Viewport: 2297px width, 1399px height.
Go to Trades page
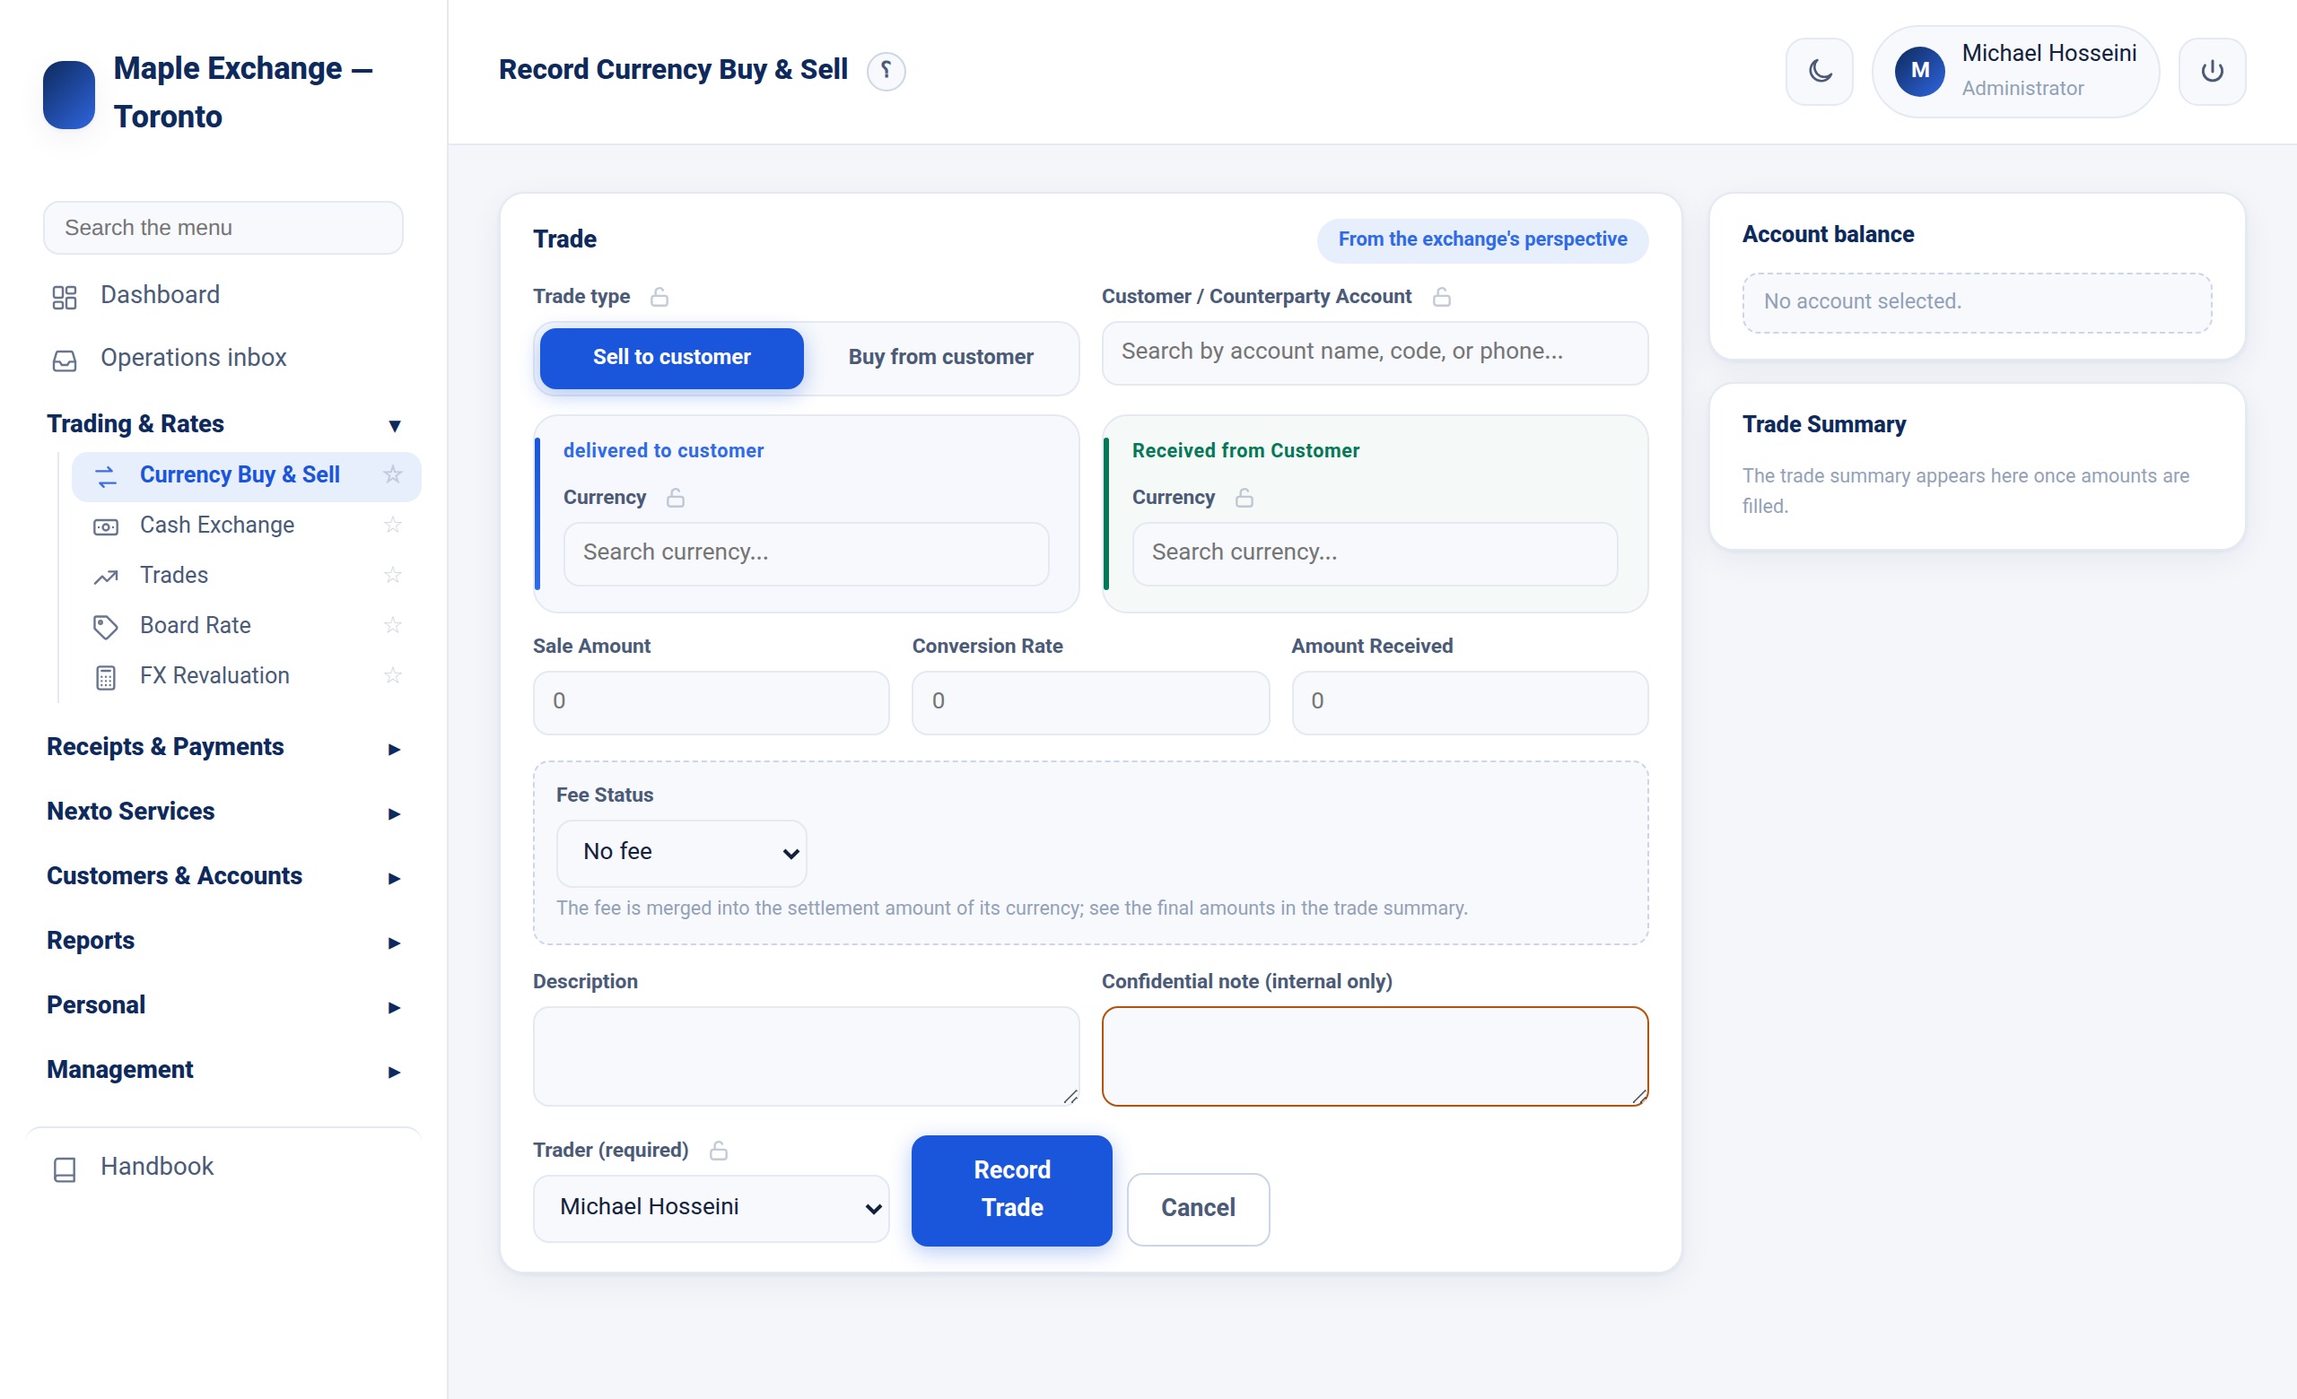(x=246, y=576)
